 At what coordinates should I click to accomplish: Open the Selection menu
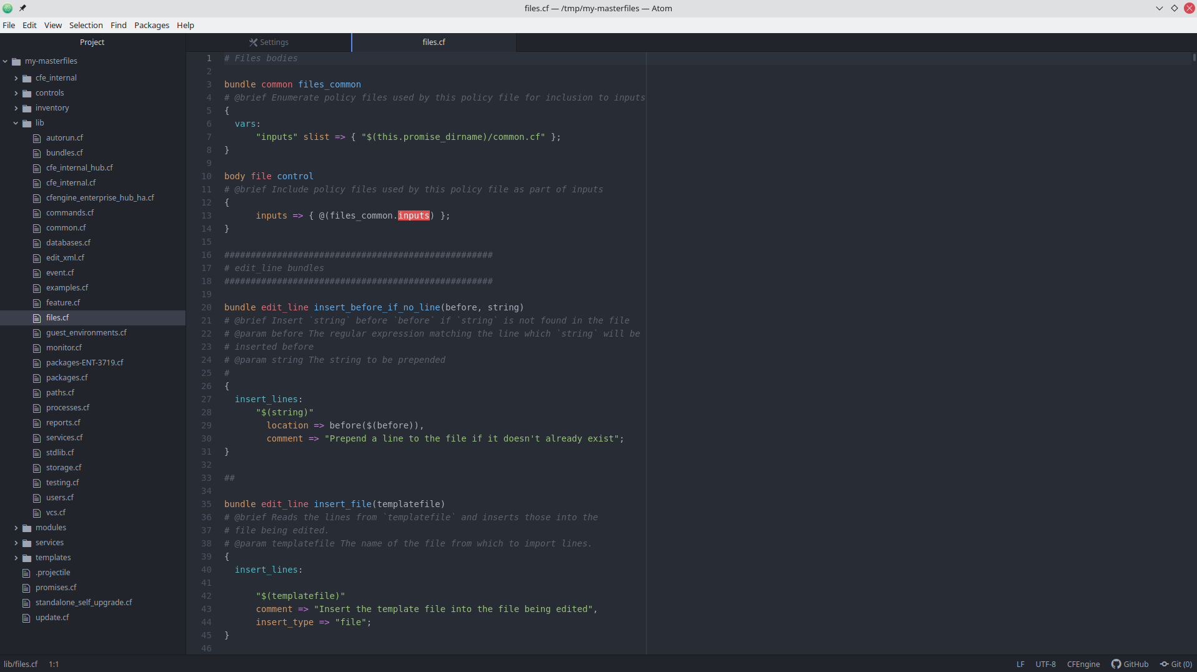click(86, 25)
